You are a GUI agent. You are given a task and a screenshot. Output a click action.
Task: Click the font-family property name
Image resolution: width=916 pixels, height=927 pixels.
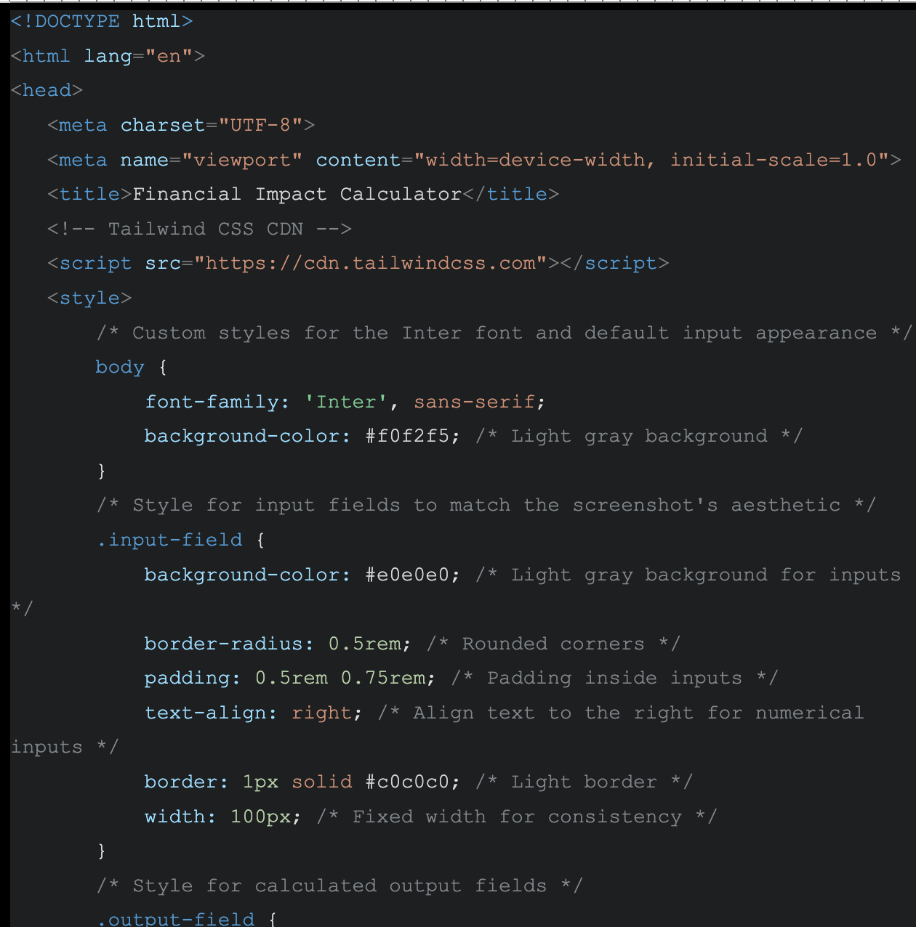[212, 402]
